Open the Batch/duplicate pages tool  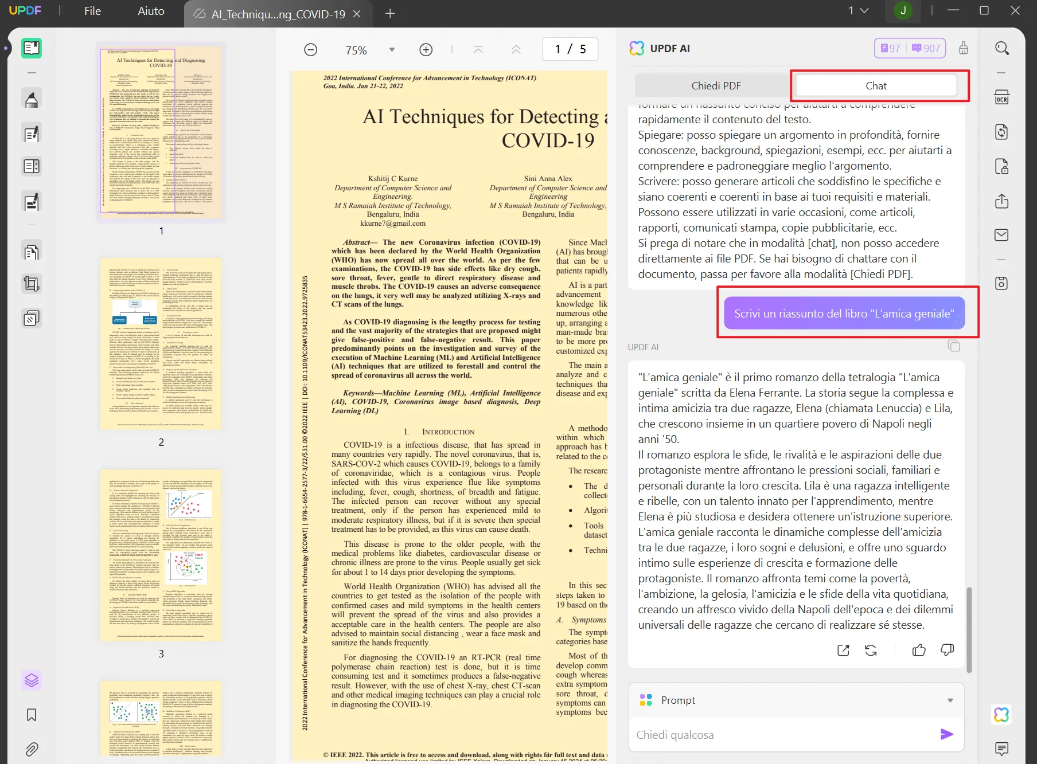pos(32,318)
